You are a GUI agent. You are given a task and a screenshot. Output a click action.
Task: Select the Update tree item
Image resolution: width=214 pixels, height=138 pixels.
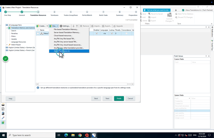pos(14,39)
